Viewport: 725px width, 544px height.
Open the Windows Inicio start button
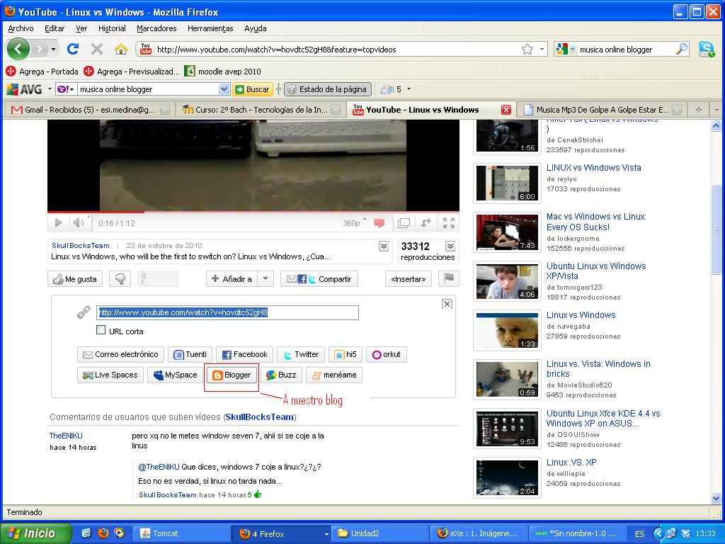(35, 533)
